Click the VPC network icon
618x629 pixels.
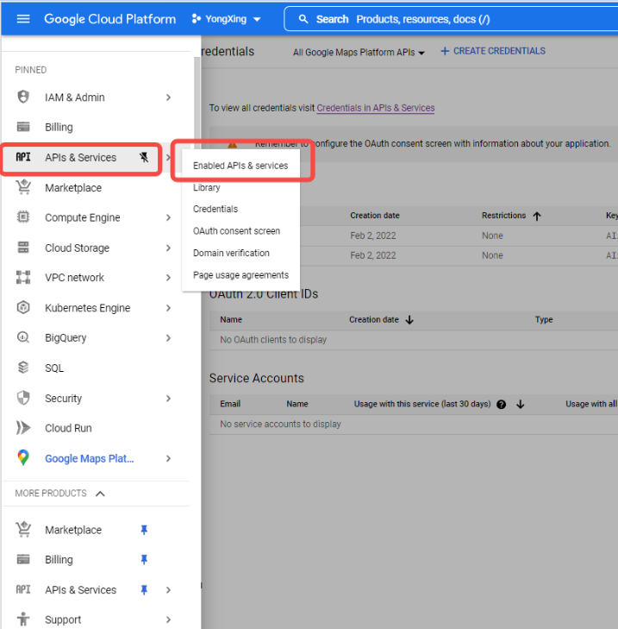[x=23, y=277]
